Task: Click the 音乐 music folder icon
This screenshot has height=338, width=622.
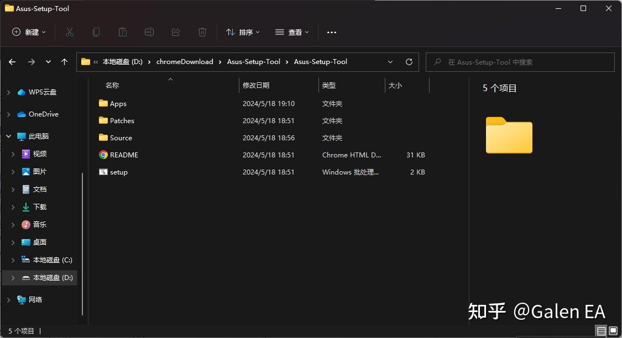Action: (x=26, y=225)
